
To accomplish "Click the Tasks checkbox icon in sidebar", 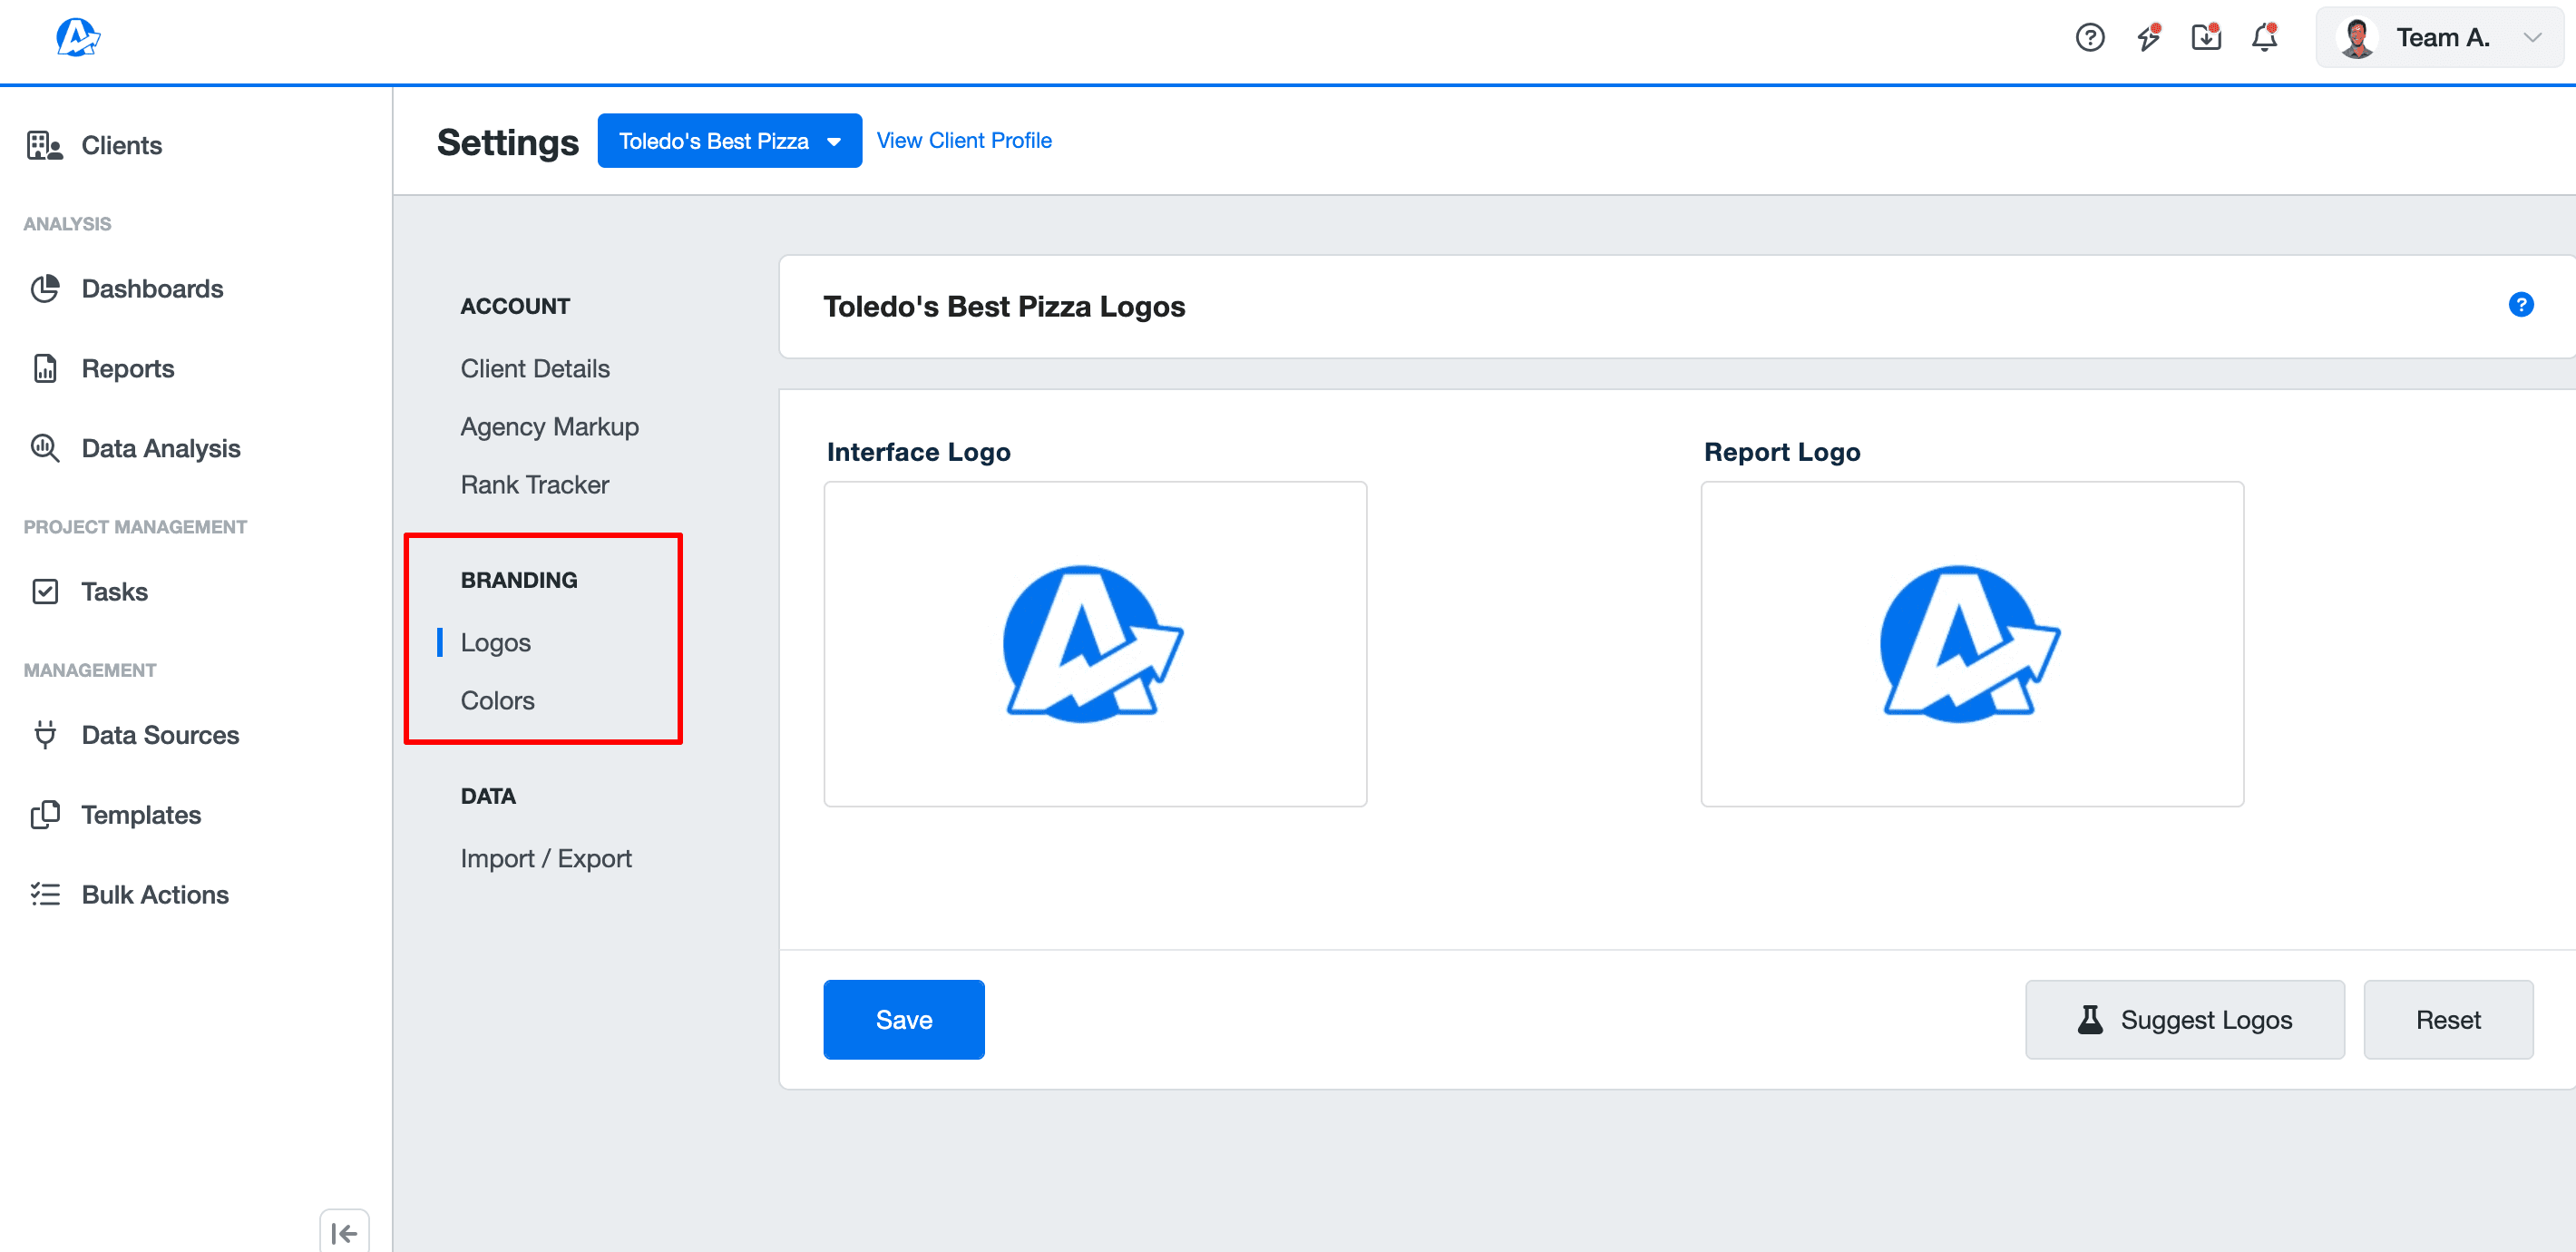I will (45, 591).
